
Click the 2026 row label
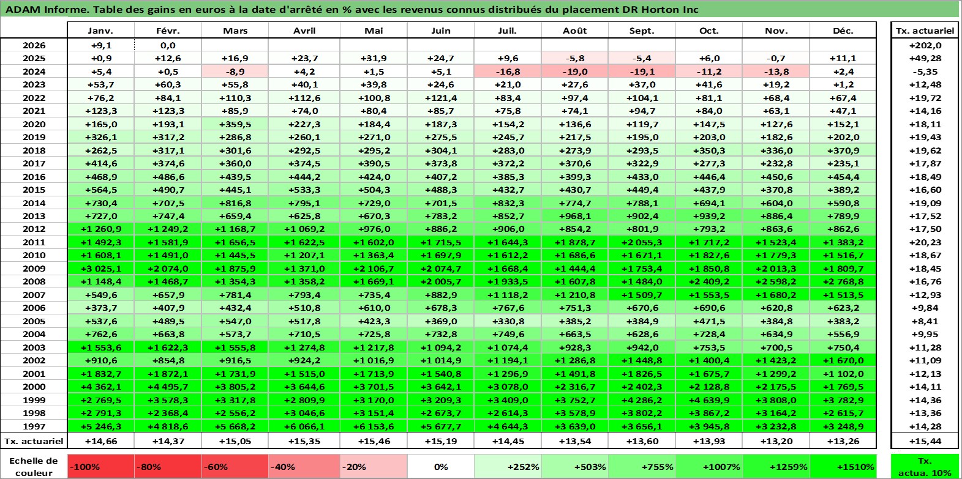pos(34,45)
